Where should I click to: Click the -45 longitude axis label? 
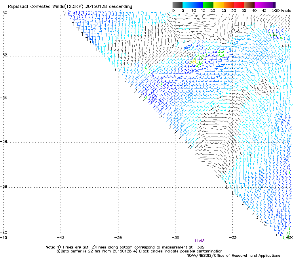[4, 237]
